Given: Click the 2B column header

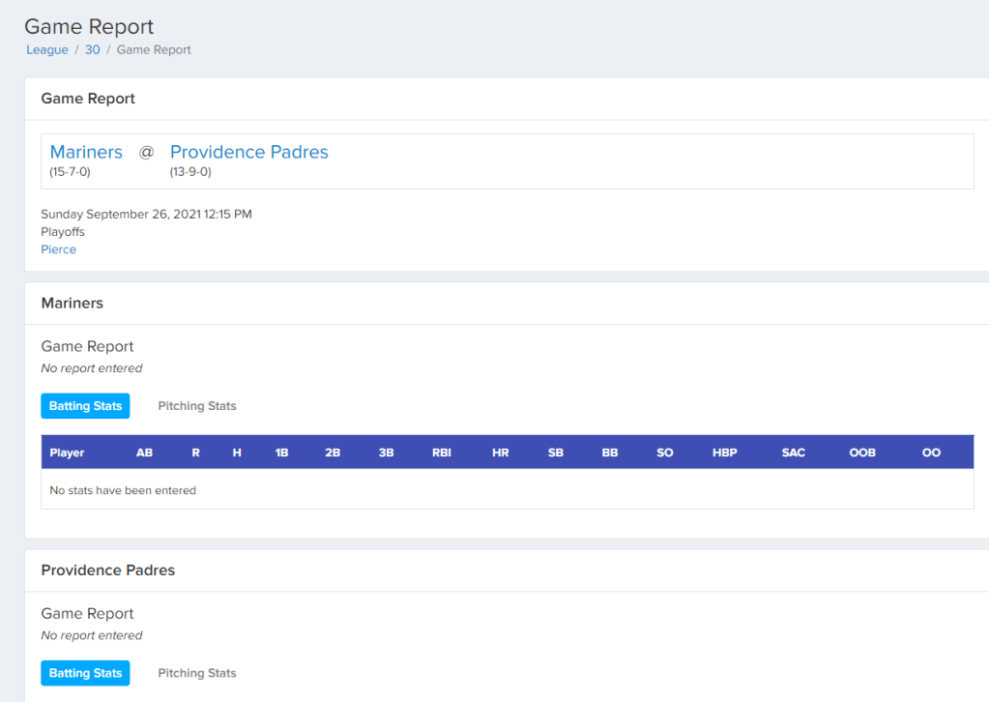Looking at the screenshot, I should (333, 453).
